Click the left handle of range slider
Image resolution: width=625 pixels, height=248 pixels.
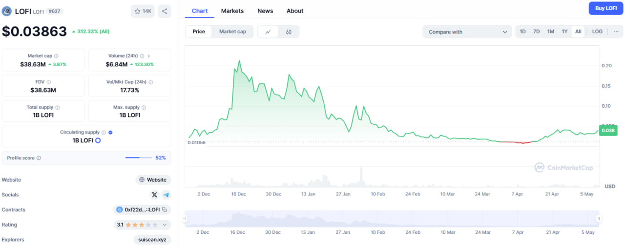185,219
